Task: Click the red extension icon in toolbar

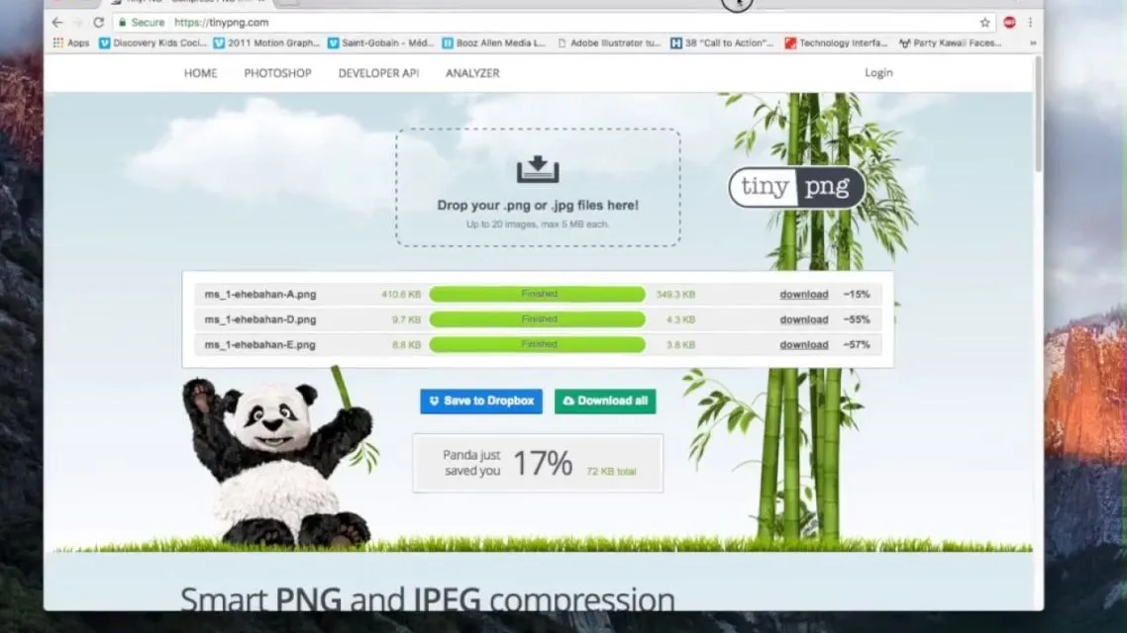Action: [1009, 22]
